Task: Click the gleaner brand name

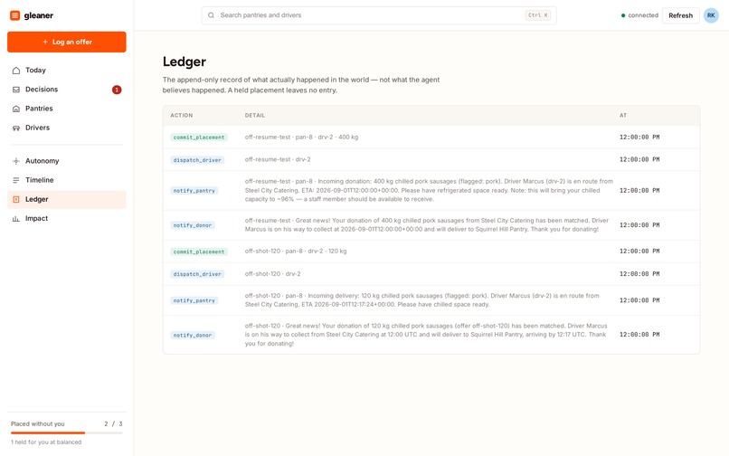Action: coord(39,15)
